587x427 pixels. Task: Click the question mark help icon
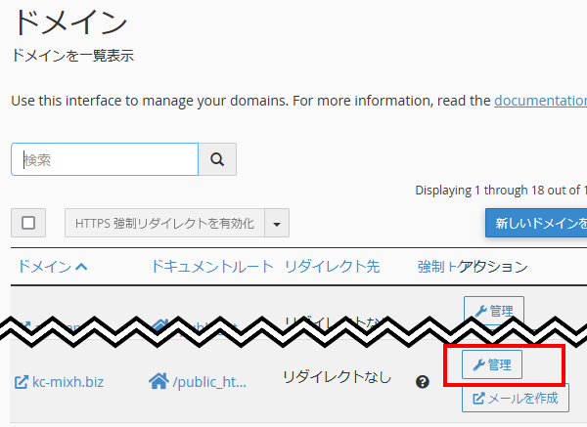[423, 382]
